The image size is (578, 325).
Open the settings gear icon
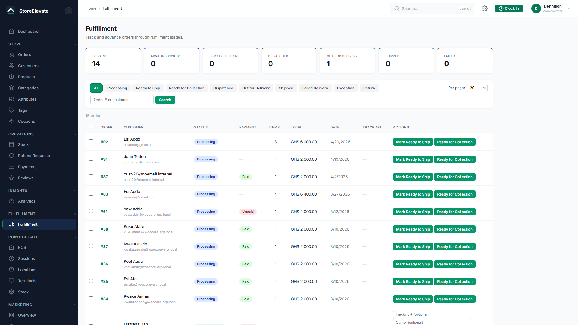coord(484,8)
